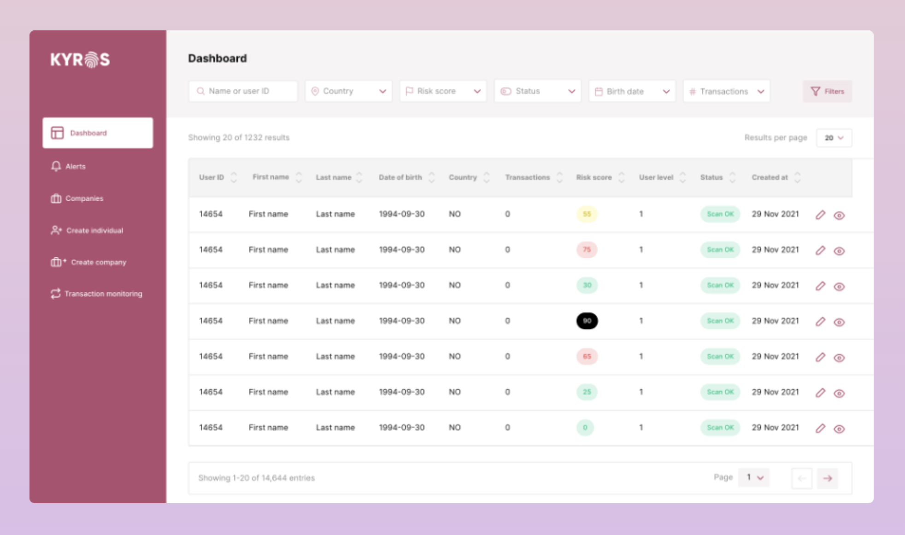
Task: Open the Country filter dropdown
Action: (x=348, y=91)
